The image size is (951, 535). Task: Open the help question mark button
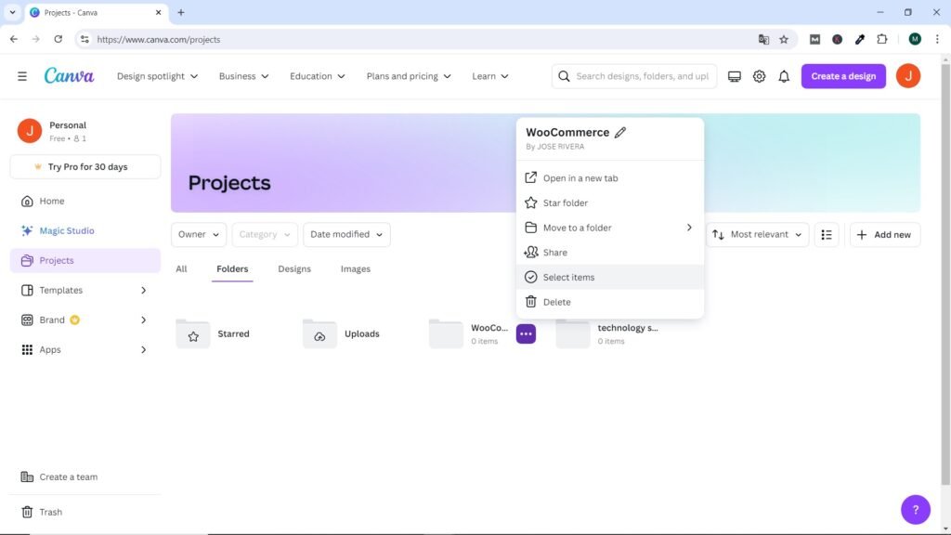point(915,509)
